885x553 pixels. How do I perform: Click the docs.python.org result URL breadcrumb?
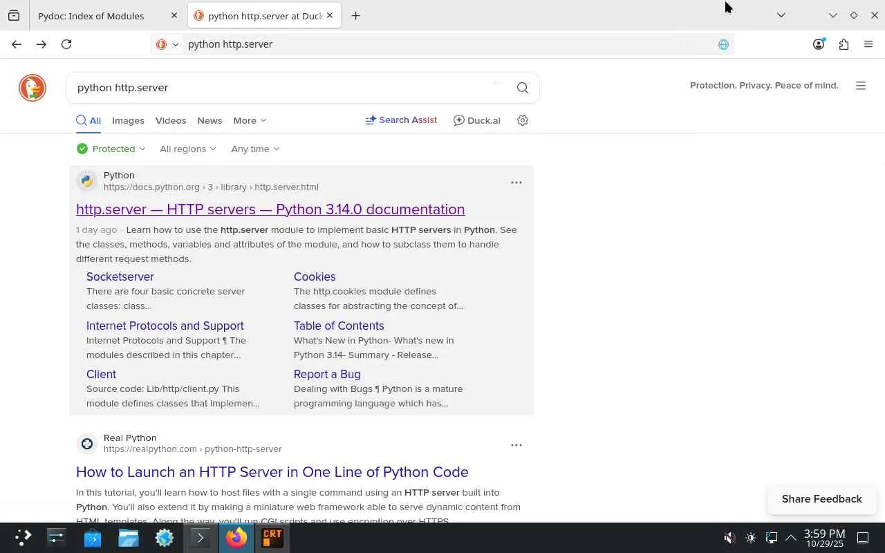click(211, 187)
